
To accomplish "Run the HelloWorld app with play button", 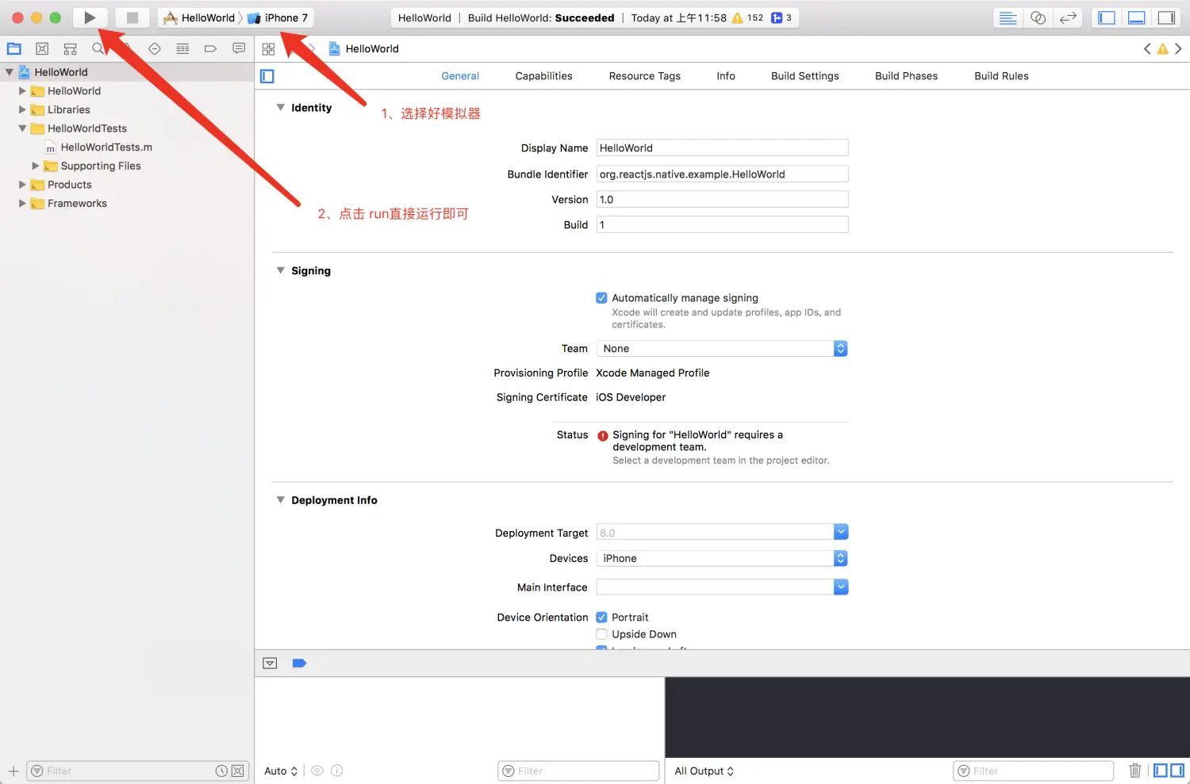I will pos(90,17).
